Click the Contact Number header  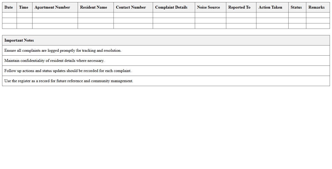click(131, 7)
